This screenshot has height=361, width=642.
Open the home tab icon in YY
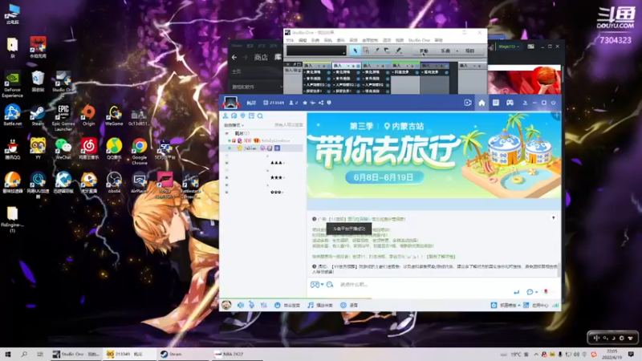pos(481,103)
